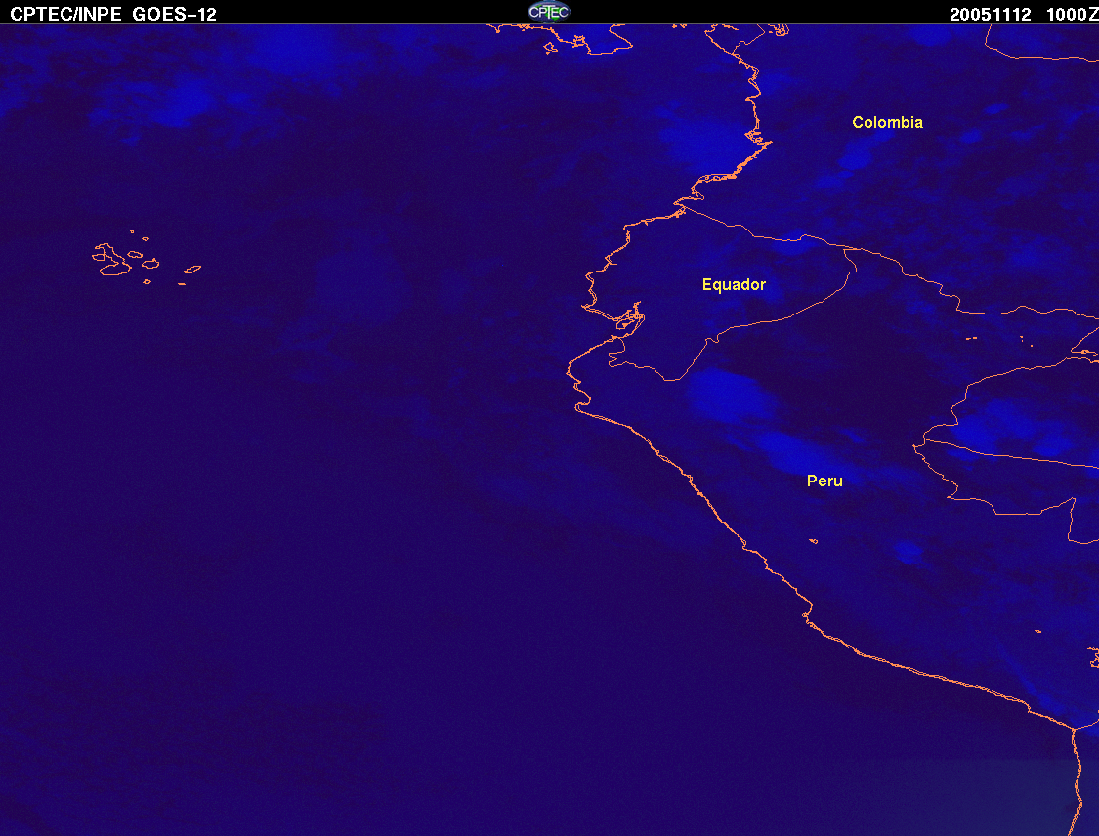Viewport: 1099px width, 836px height.
Task: Click the "GOES-12" satellite name text
Action: pyautogui.click(x=175, y=14)
